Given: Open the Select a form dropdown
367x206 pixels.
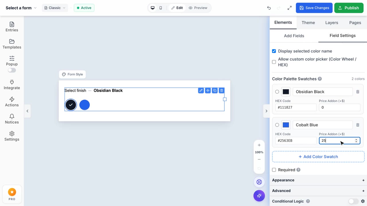Looking at the screenshot, I should pos(21,8).
